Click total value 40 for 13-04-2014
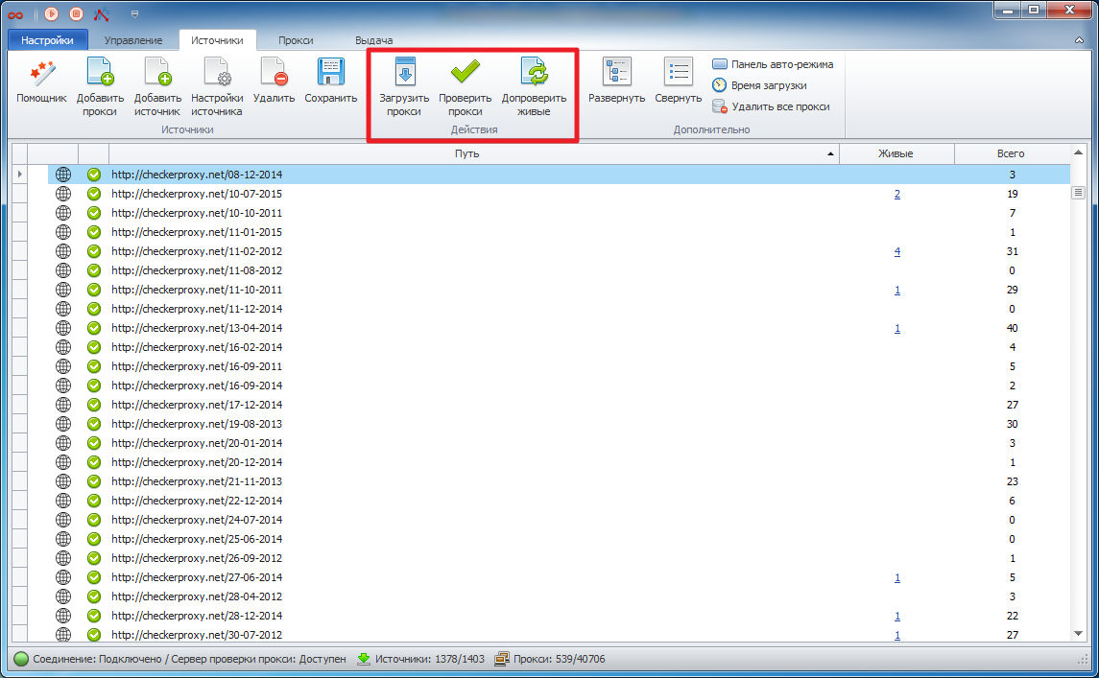Screen dimensions: 1099x678 point(1012,329)
